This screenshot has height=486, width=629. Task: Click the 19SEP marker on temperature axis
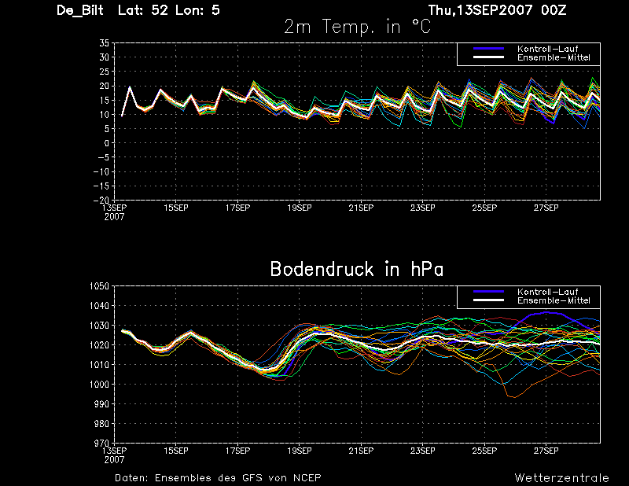point(300,208)
